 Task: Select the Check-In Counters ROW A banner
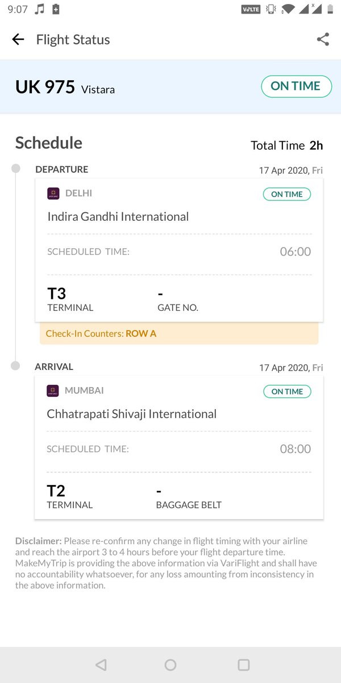pyautogui.click(x=179, y=334)
